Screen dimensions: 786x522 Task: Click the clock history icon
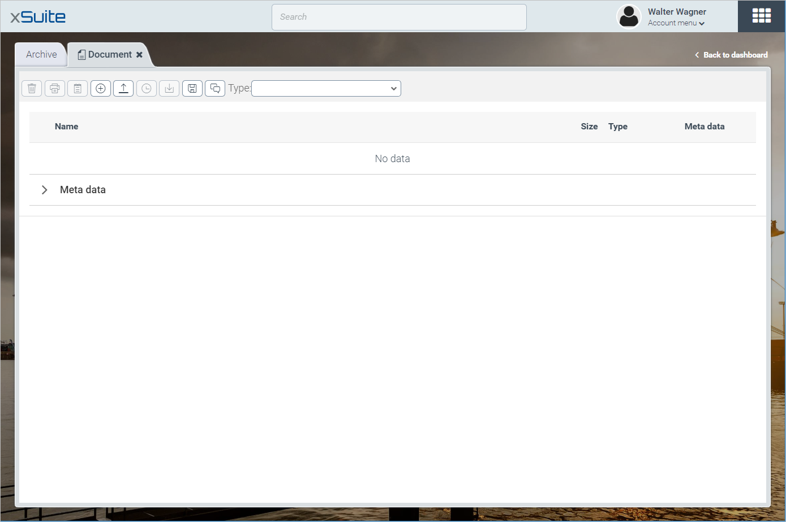pyautogui.click(x=147, y=88)
